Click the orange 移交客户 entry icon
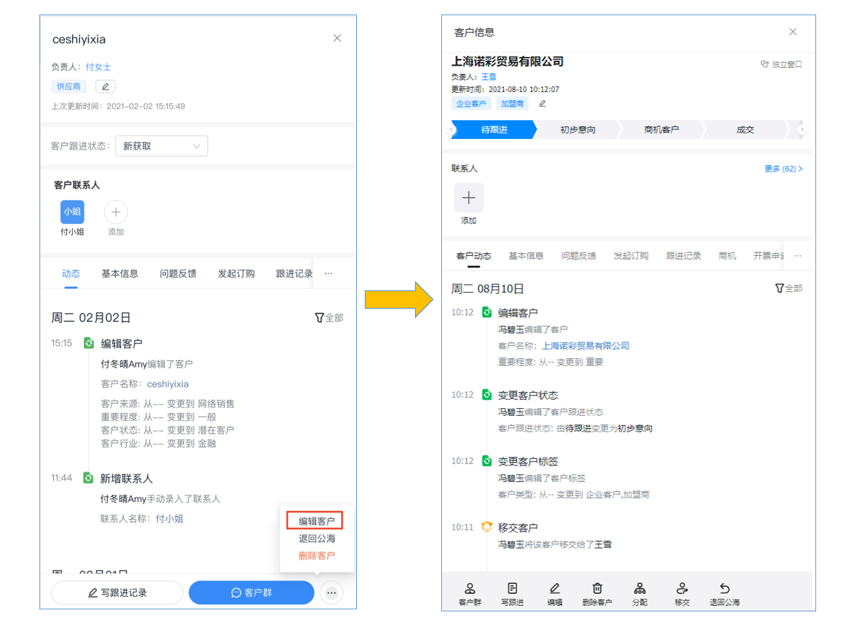 tap(486, 527)
